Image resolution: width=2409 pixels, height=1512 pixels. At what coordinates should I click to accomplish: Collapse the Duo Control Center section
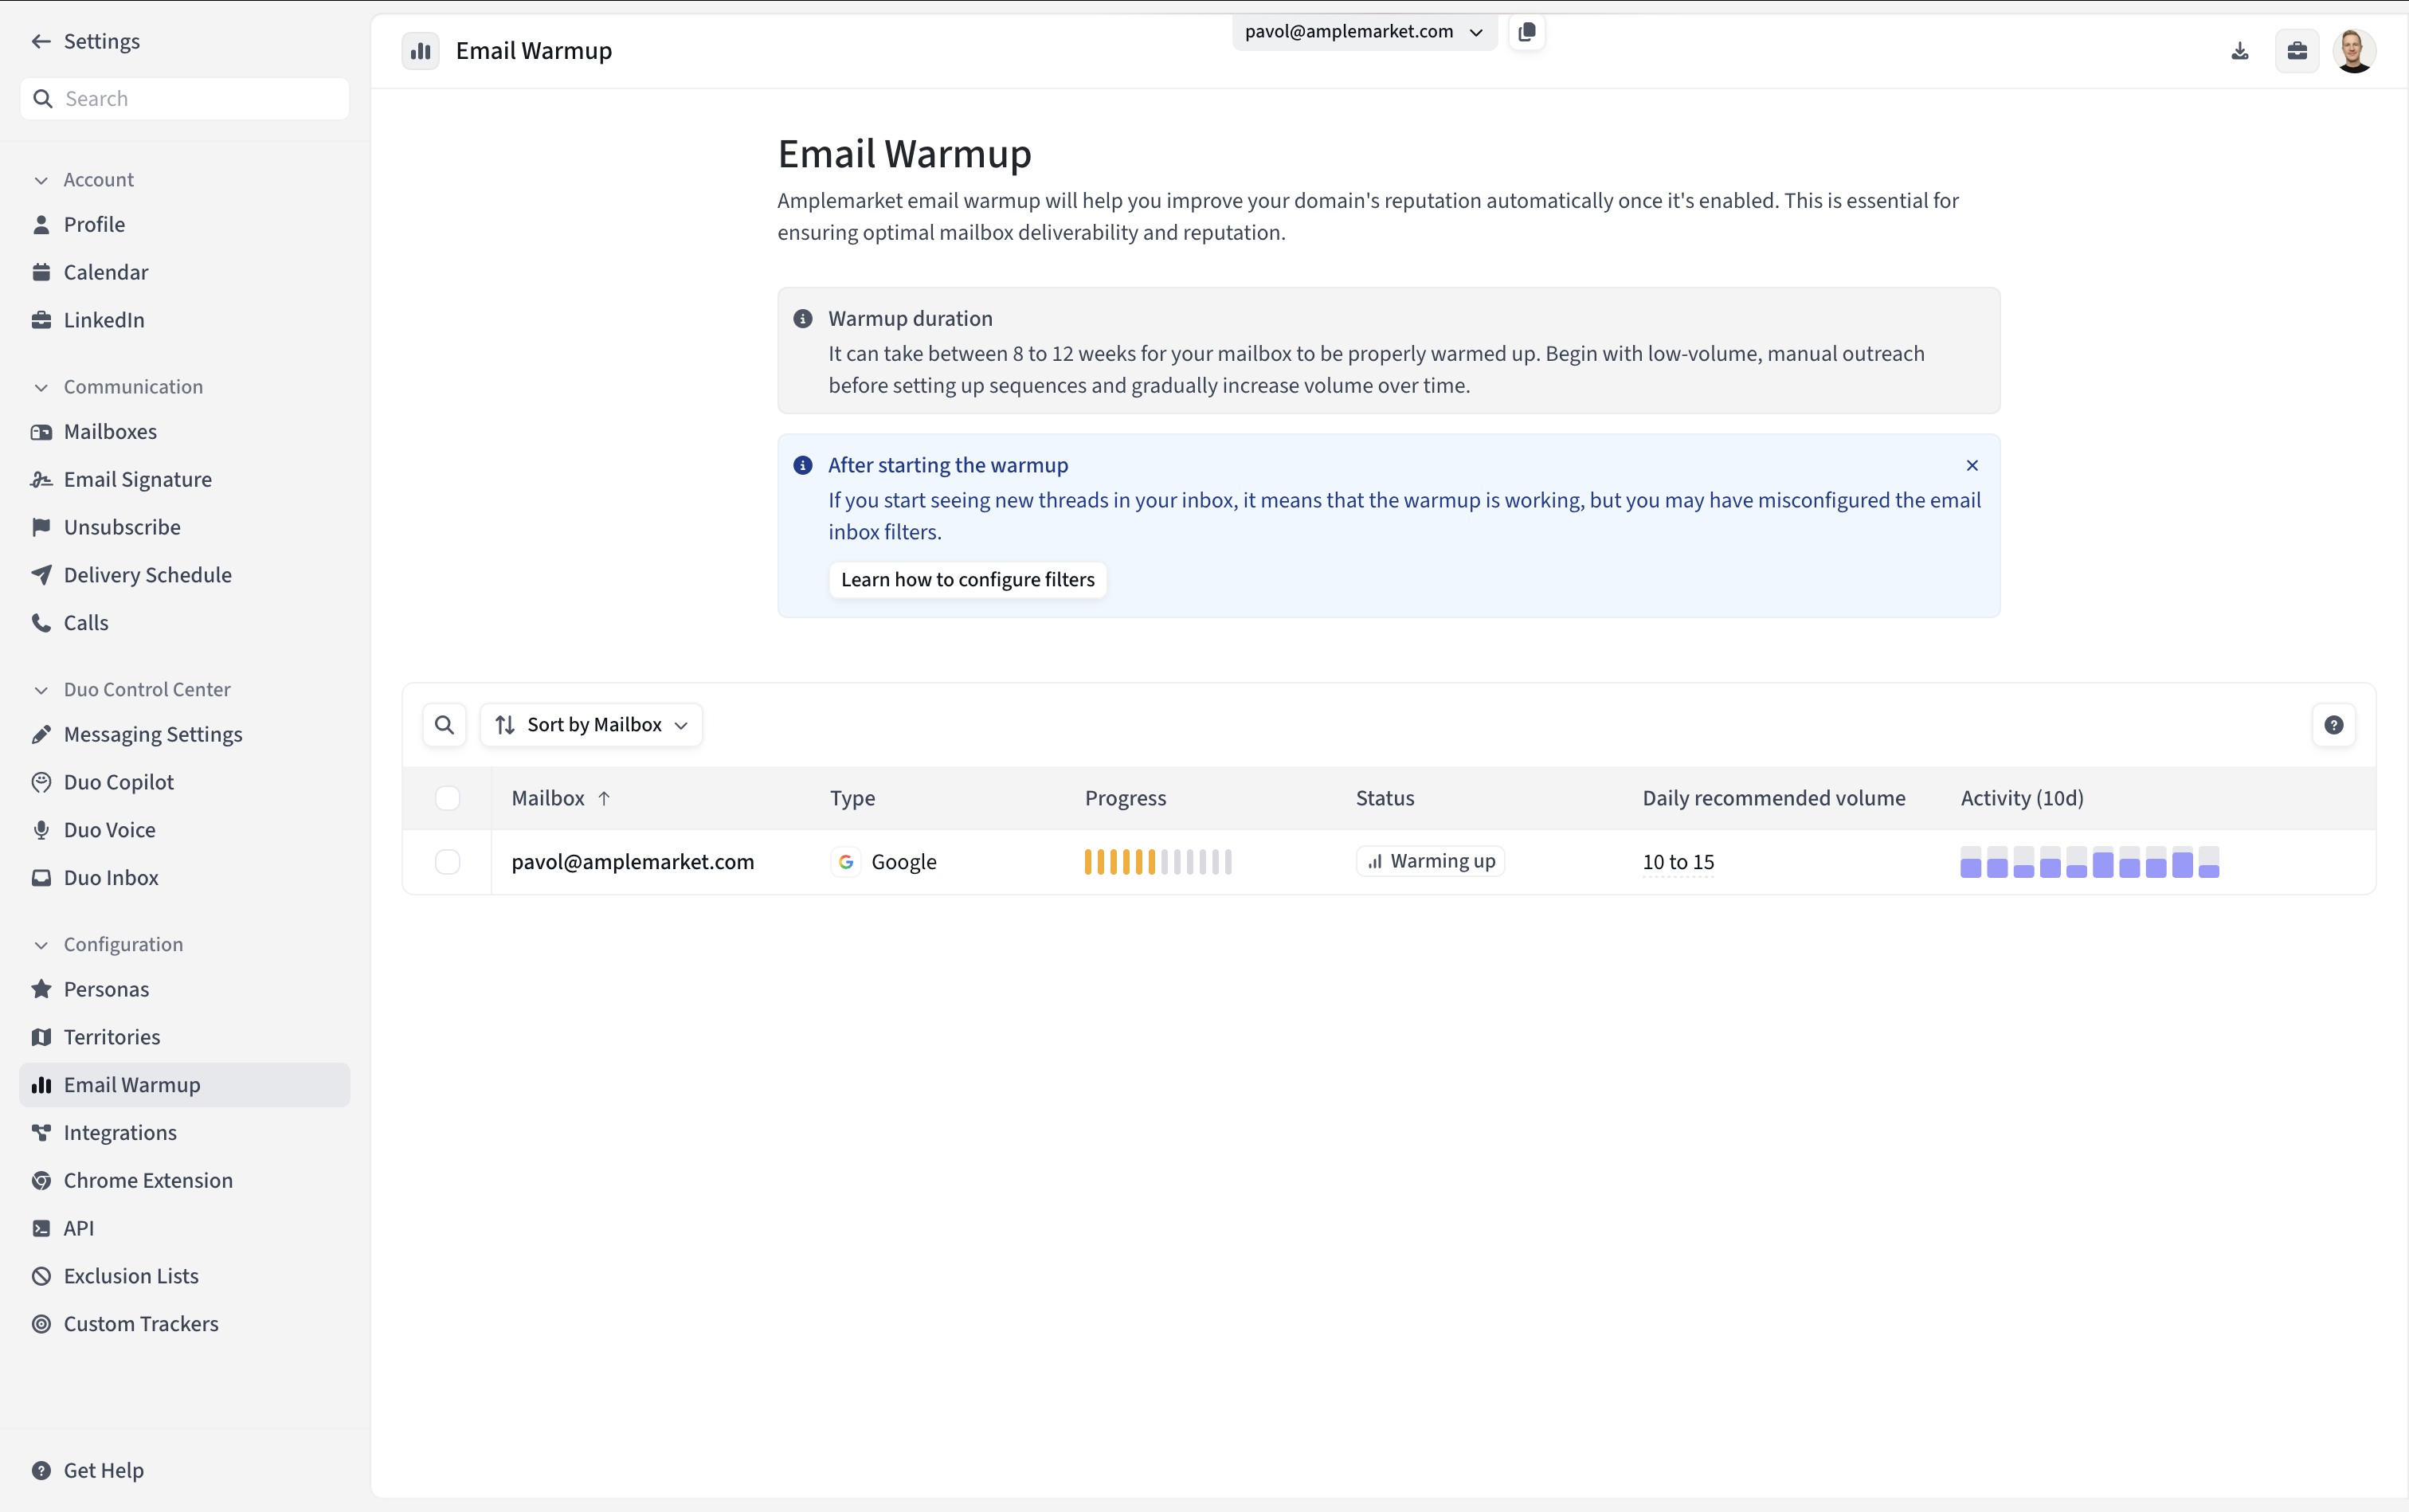41,691
